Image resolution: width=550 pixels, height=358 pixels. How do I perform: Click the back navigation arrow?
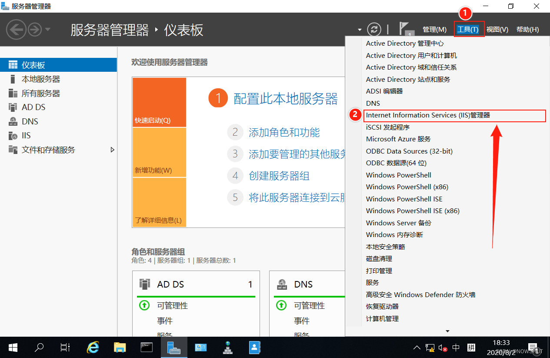tap(16, 30)
